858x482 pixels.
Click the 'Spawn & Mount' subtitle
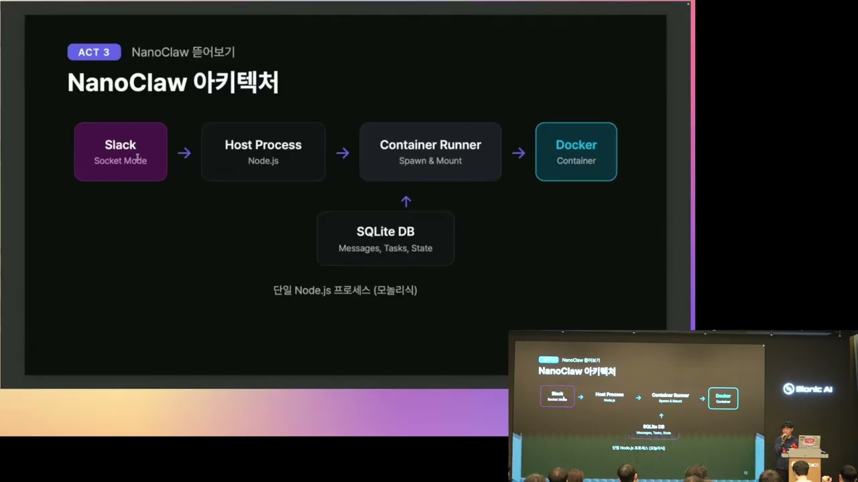click(430, 161)
